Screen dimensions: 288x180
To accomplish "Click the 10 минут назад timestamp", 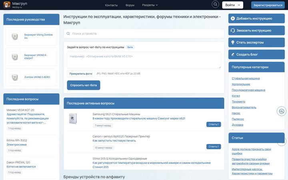I will [104, 148].
